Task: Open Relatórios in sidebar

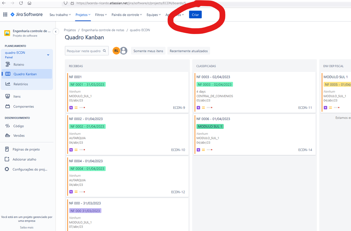Action: point(27,84)
